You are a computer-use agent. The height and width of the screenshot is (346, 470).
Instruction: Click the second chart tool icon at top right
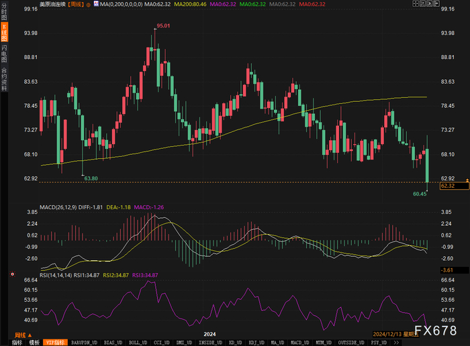(422, 3)
